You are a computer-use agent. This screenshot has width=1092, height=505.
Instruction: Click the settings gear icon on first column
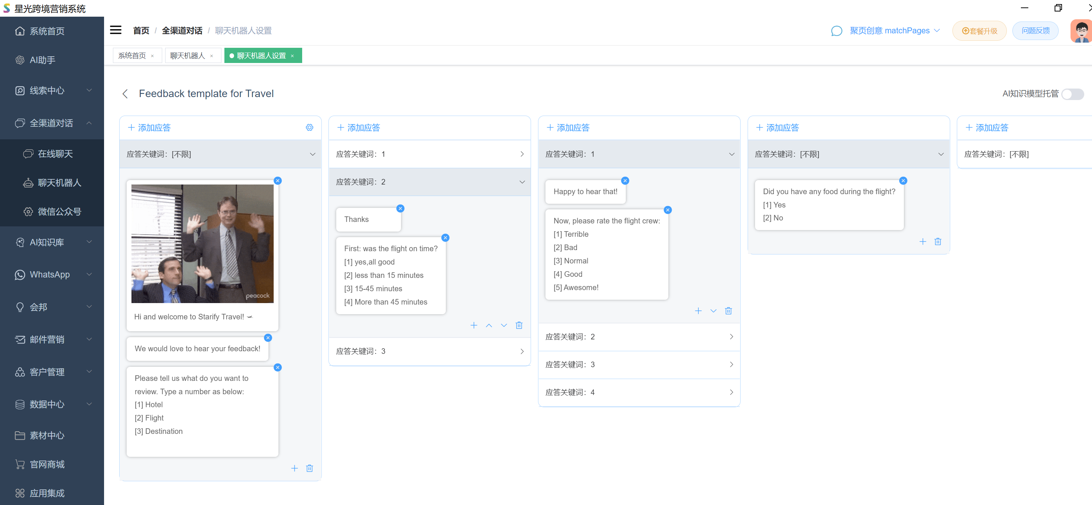click(309, 127)
